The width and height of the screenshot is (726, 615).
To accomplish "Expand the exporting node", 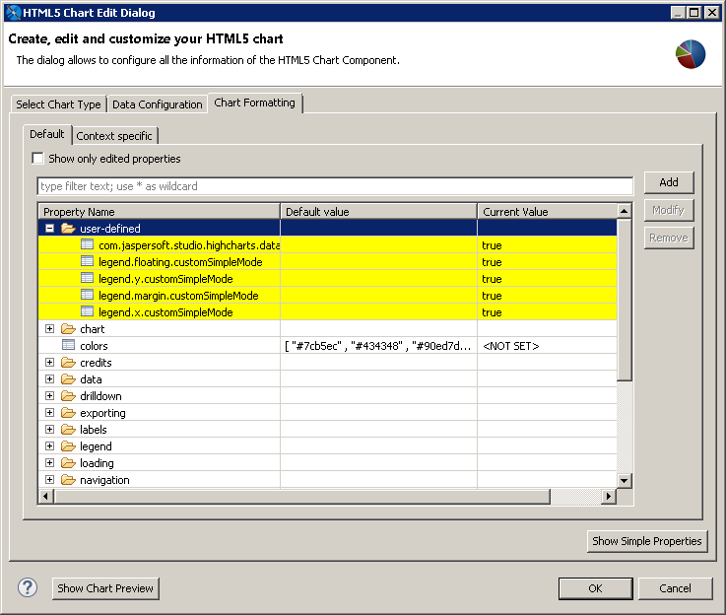I will tap(49, 413).
